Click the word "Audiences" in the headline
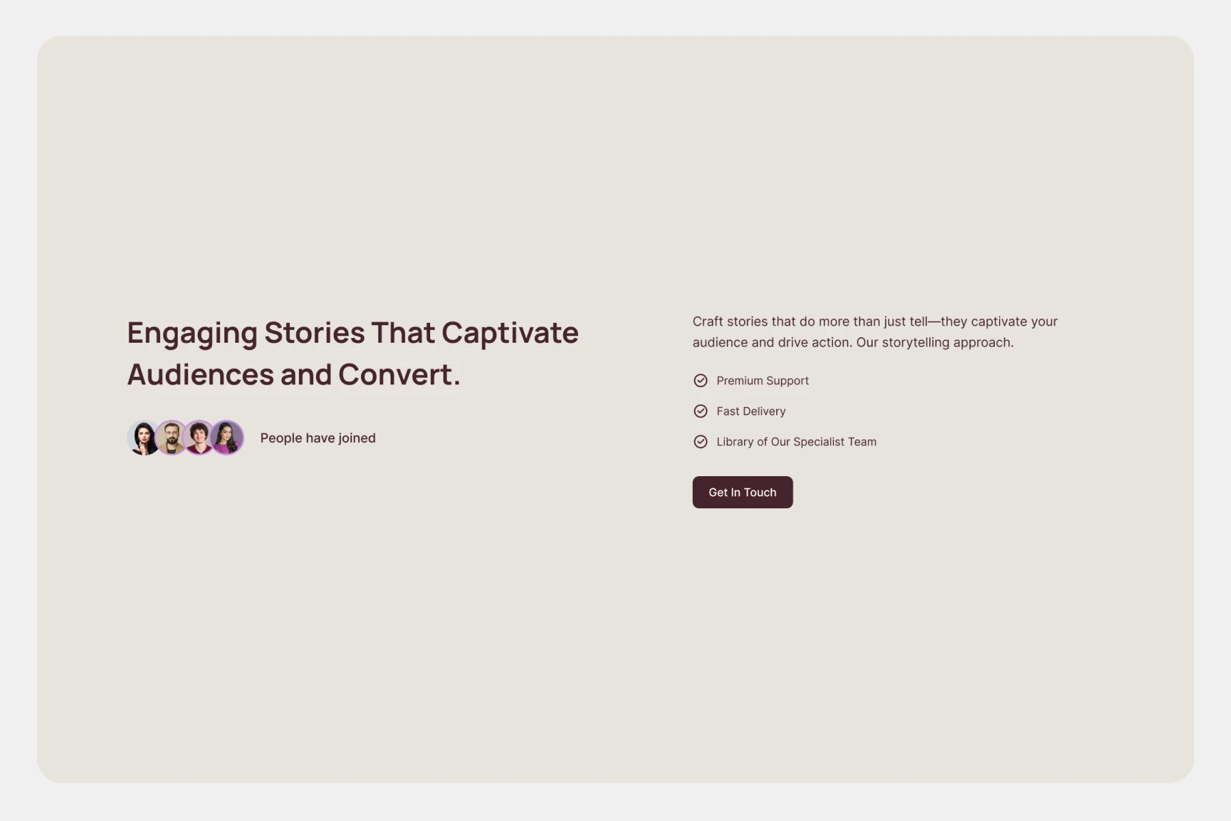 200,375
